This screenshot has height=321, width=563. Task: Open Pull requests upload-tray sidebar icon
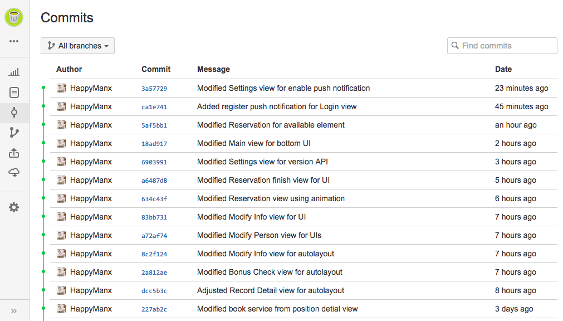point(14,153)
